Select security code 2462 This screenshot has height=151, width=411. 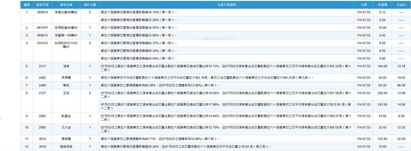click(x=42, y=78)
